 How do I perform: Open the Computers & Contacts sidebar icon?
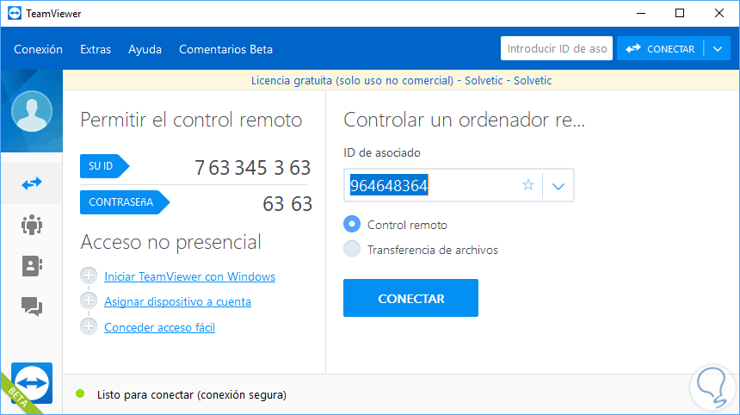(32, 266)
